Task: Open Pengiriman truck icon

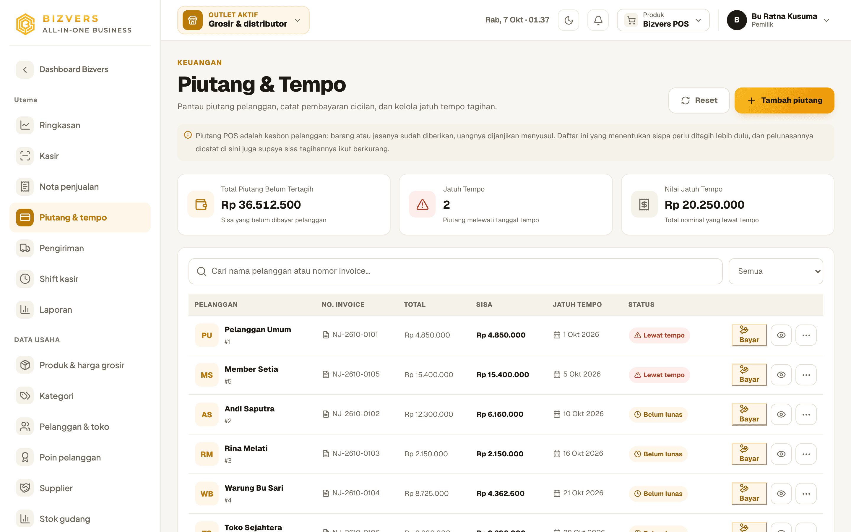Action: click(25, 248)
